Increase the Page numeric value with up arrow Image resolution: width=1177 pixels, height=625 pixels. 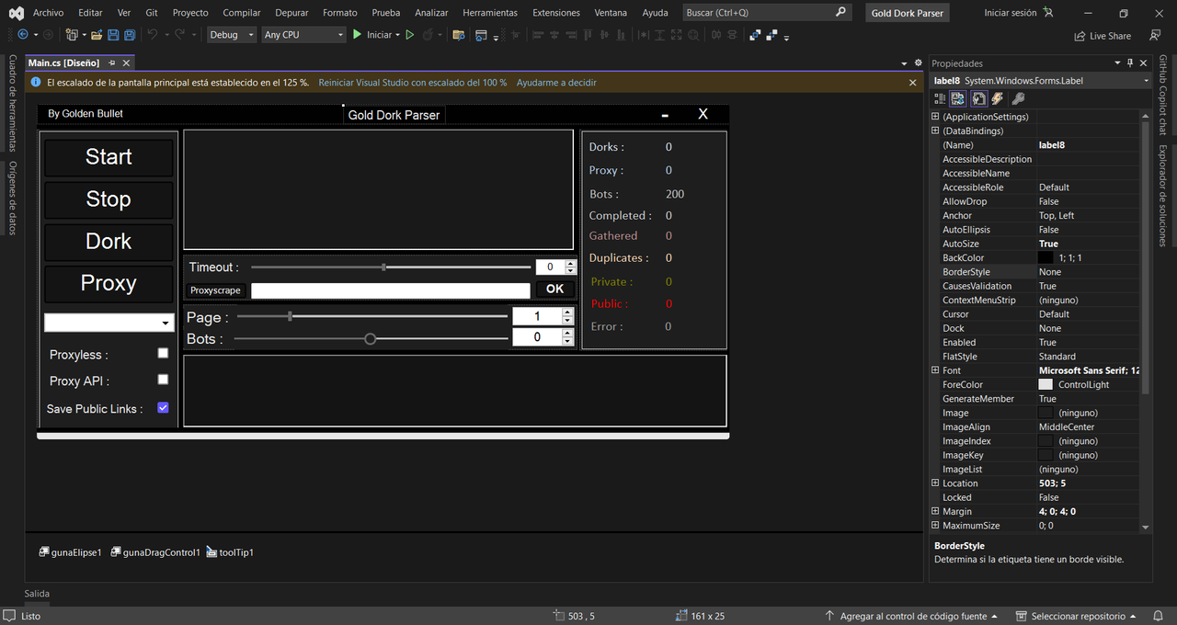coord(567,312)
